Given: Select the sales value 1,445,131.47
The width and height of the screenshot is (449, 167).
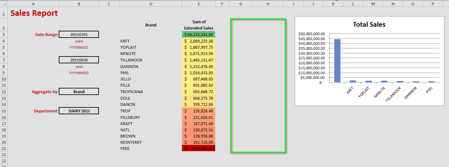Looking at the screenshot, I should point(199,60).
